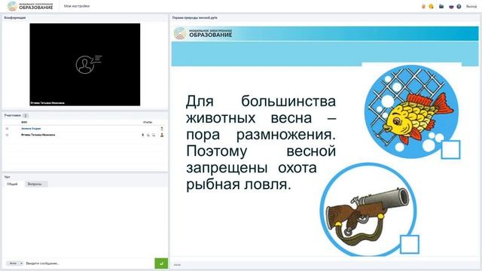Click the user status icon of first participant
The height and width of the screenshot is (271, 482).
point(162,129)
